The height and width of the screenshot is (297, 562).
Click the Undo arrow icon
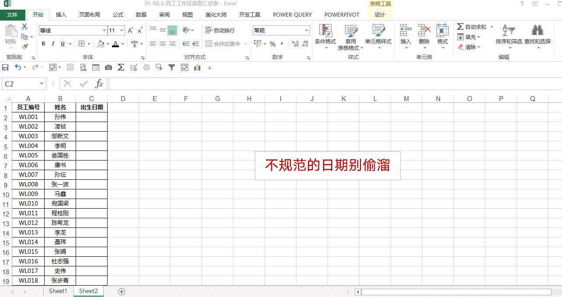(17, 67)
